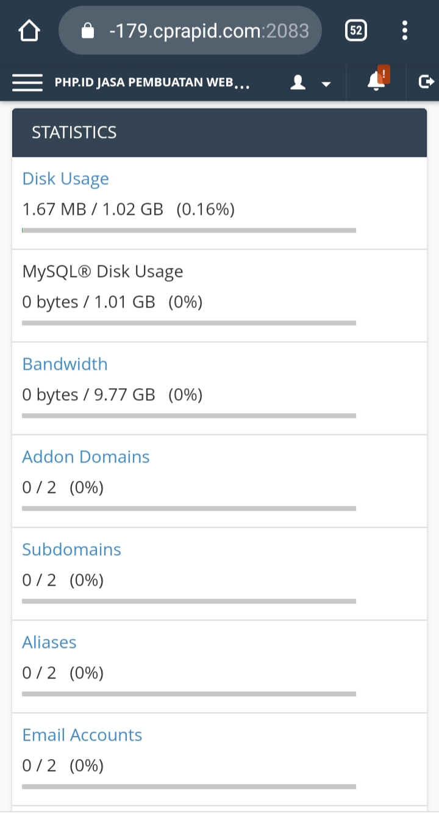
Task: Click the Disk Usage progress bar
Action: (189, 231)
